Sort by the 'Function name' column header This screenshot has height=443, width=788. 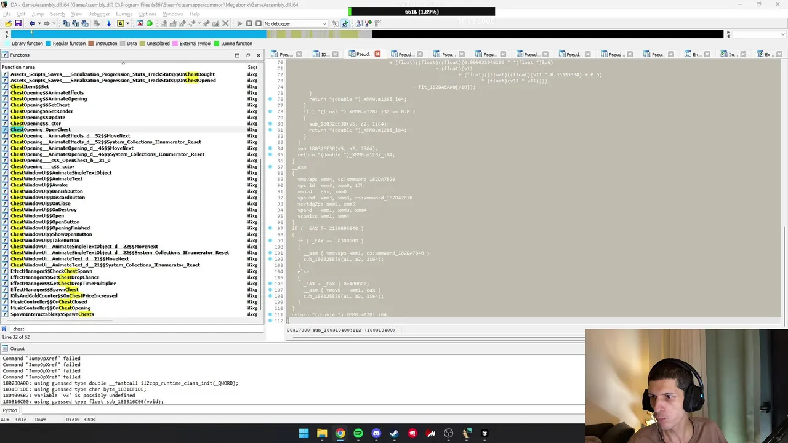coord(123,67)
